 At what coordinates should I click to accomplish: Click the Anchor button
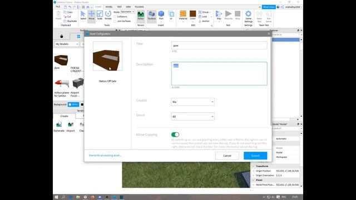pyautogui.click(x=204, y=21)
